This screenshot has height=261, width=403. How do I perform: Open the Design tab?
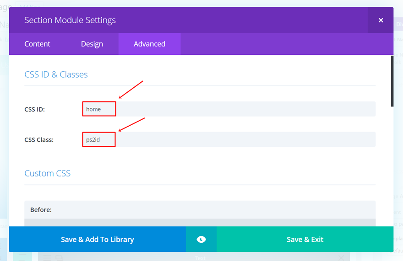[x=92, y=44]
